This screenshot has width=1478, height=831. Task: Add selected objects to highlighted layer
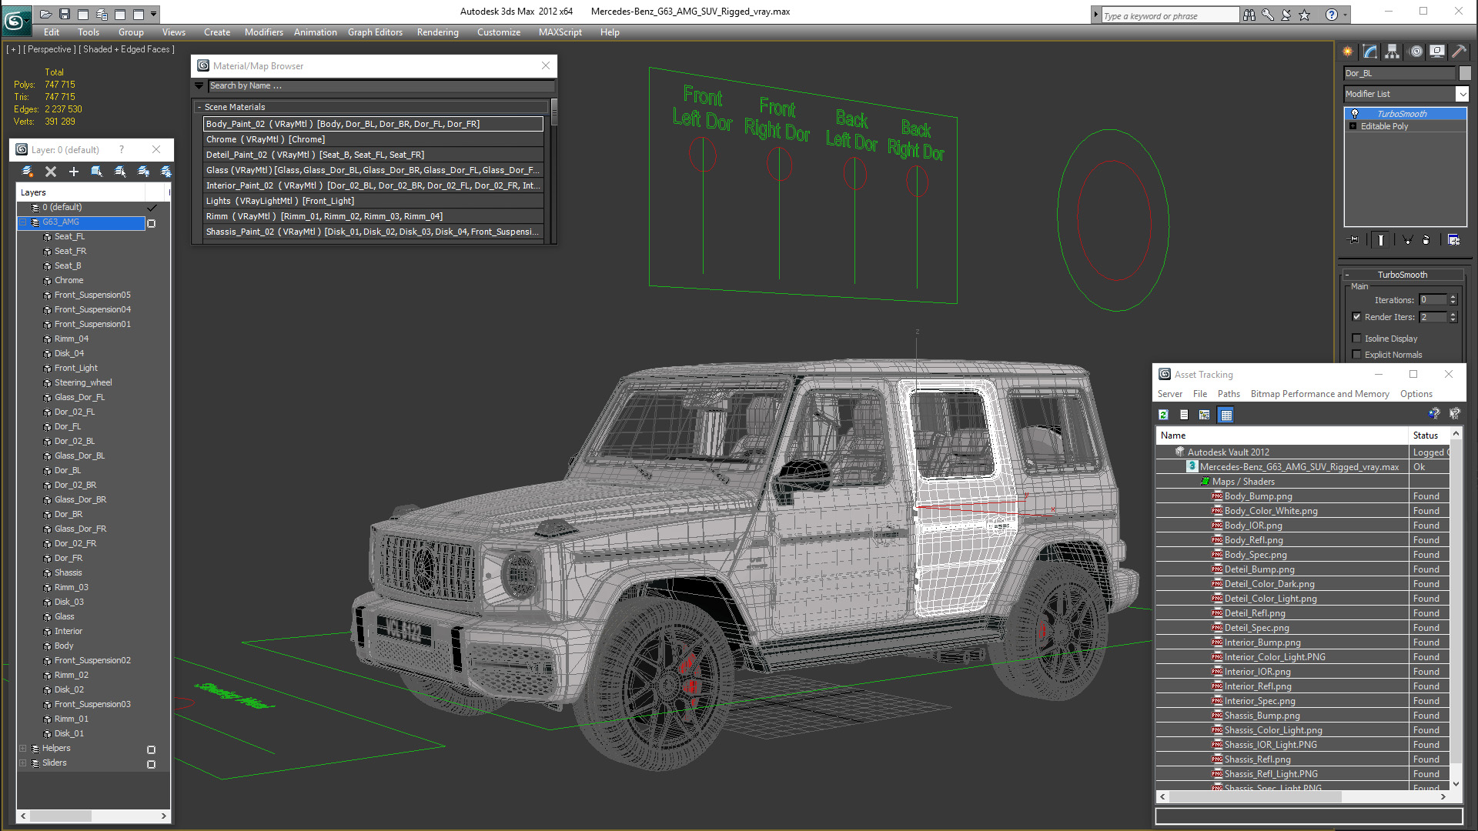[74, 172]
